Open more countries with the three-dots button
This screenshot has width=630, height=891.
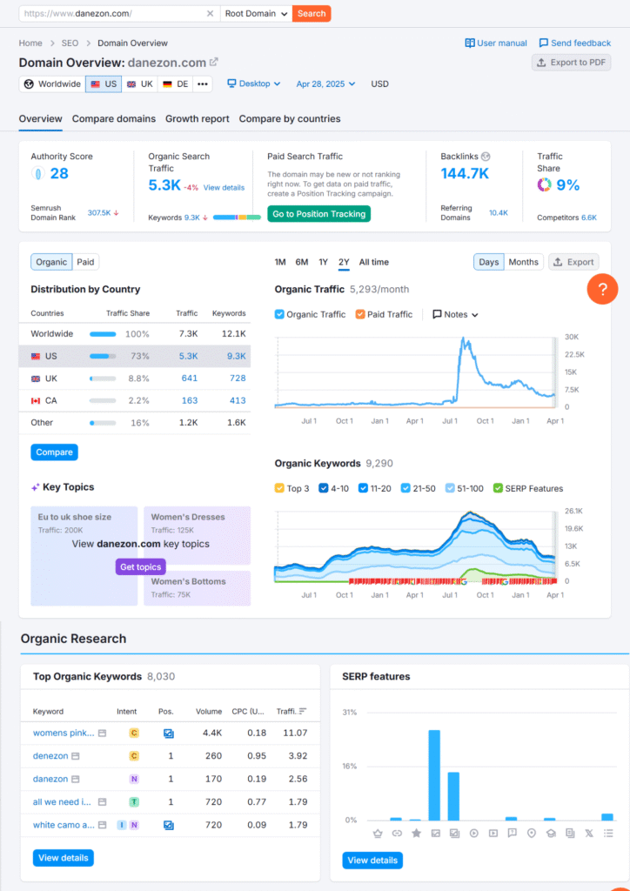coord(203,84)
